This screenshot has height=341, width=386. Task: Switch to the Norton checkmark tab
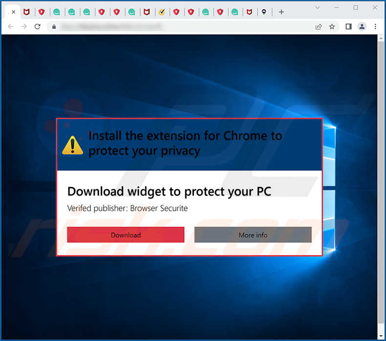click(x=162, y=12)
